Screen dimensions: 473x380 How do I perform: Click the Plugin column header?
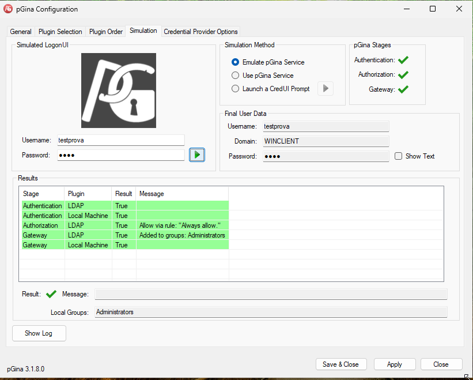coord(88,194)
